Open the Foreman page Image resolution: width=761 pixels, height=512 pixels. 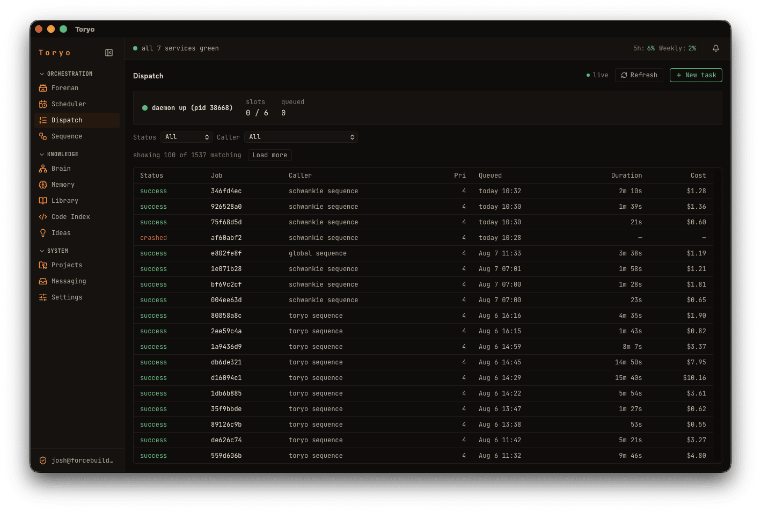click(77, 88)
